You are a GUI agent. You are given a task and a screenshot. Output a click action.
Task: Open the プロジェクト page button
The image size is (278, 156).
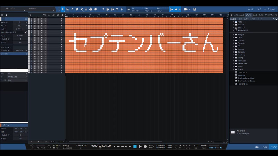click(x=271, y=9)
